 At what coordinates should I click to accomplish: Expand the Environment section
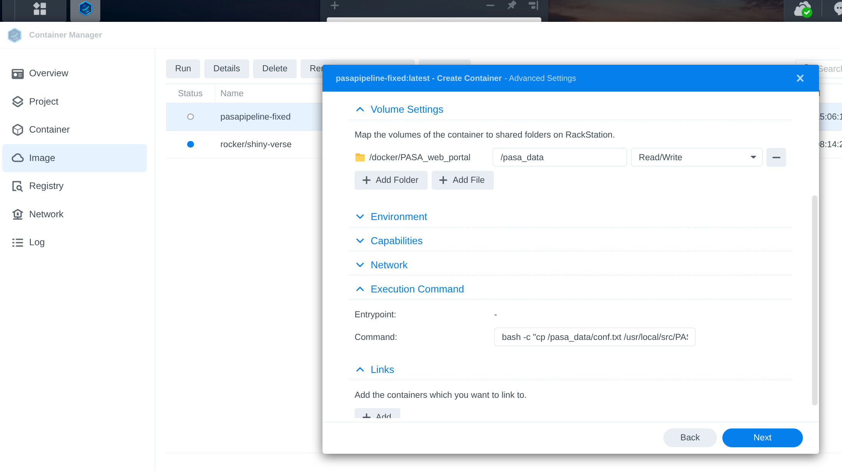398,217
